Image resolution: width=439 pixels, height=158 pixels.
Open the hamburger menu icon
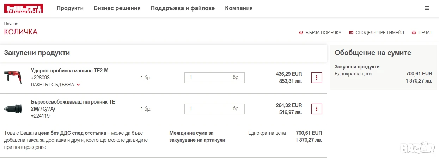[x=427, y=8]
